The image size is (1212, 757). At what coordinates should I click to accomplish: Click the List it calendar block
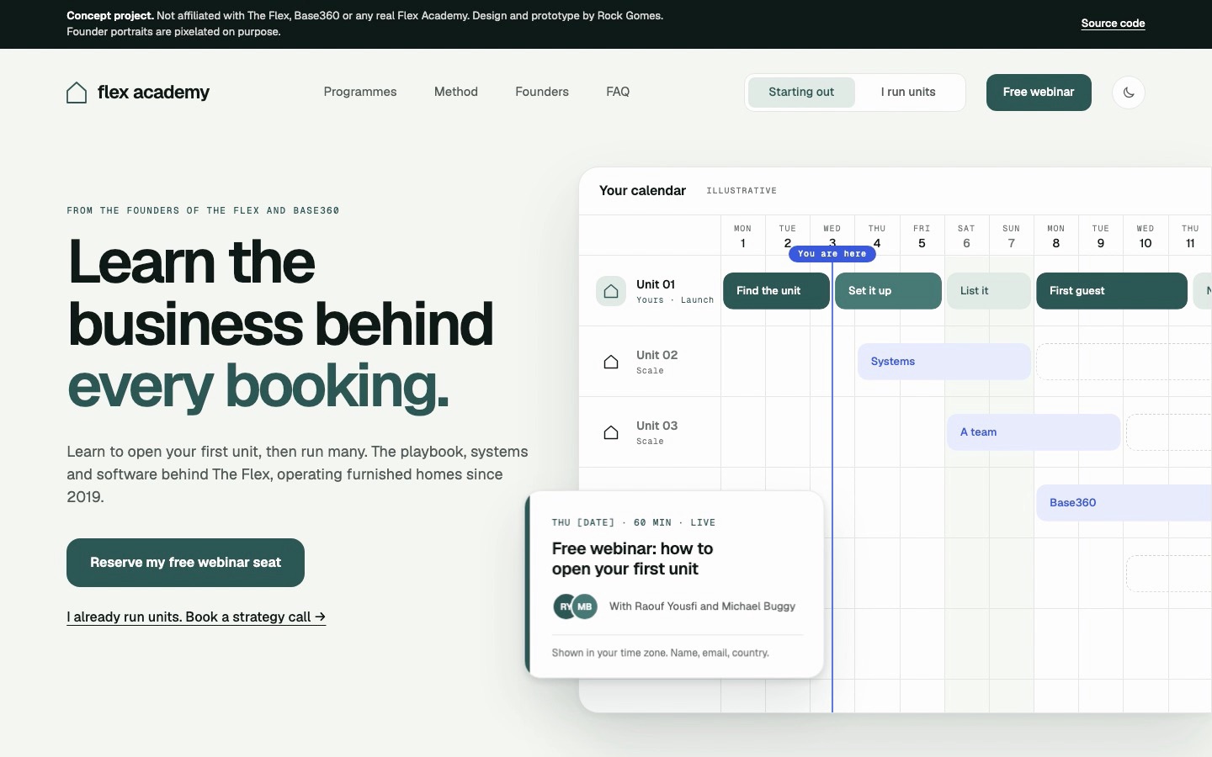tap(989, 291)
